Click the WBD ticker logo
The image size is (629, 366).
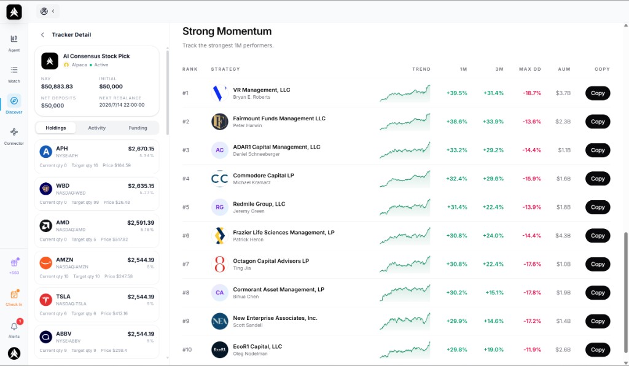click(x=45, y=189)
